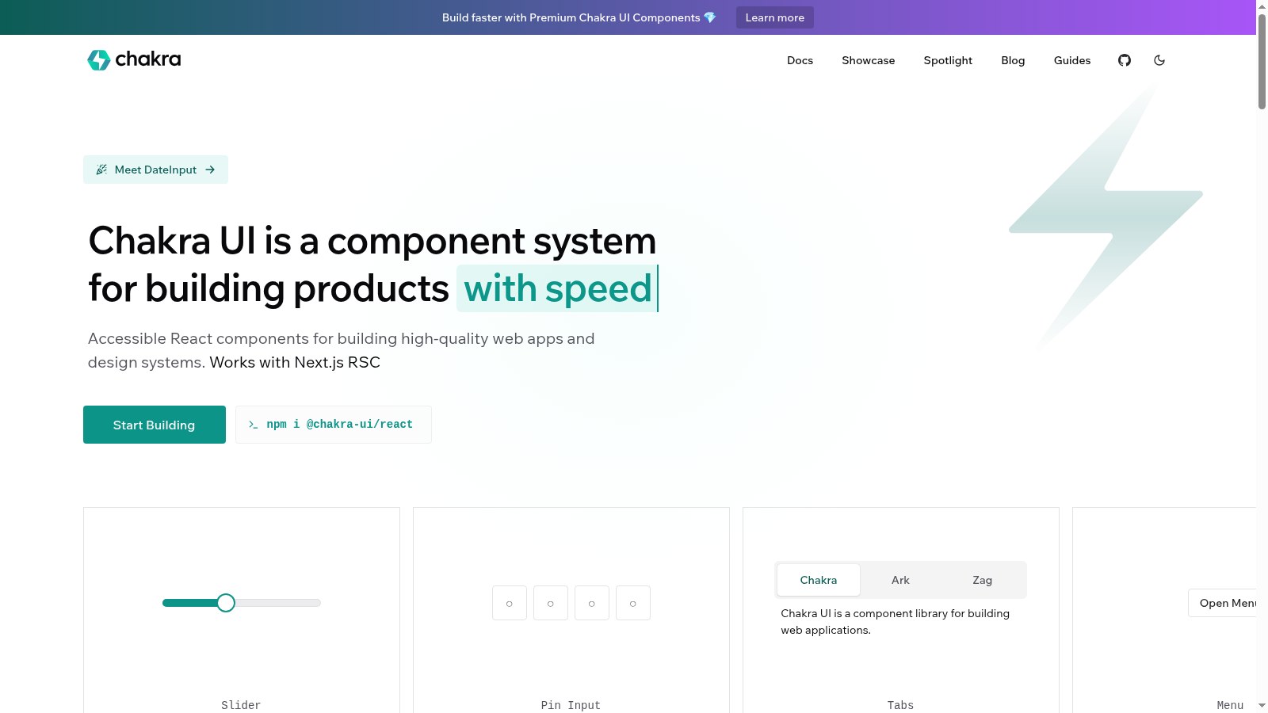This screenshot has height=713, width=1268.
Task: Click the Tabs card label
Action: 900,705
